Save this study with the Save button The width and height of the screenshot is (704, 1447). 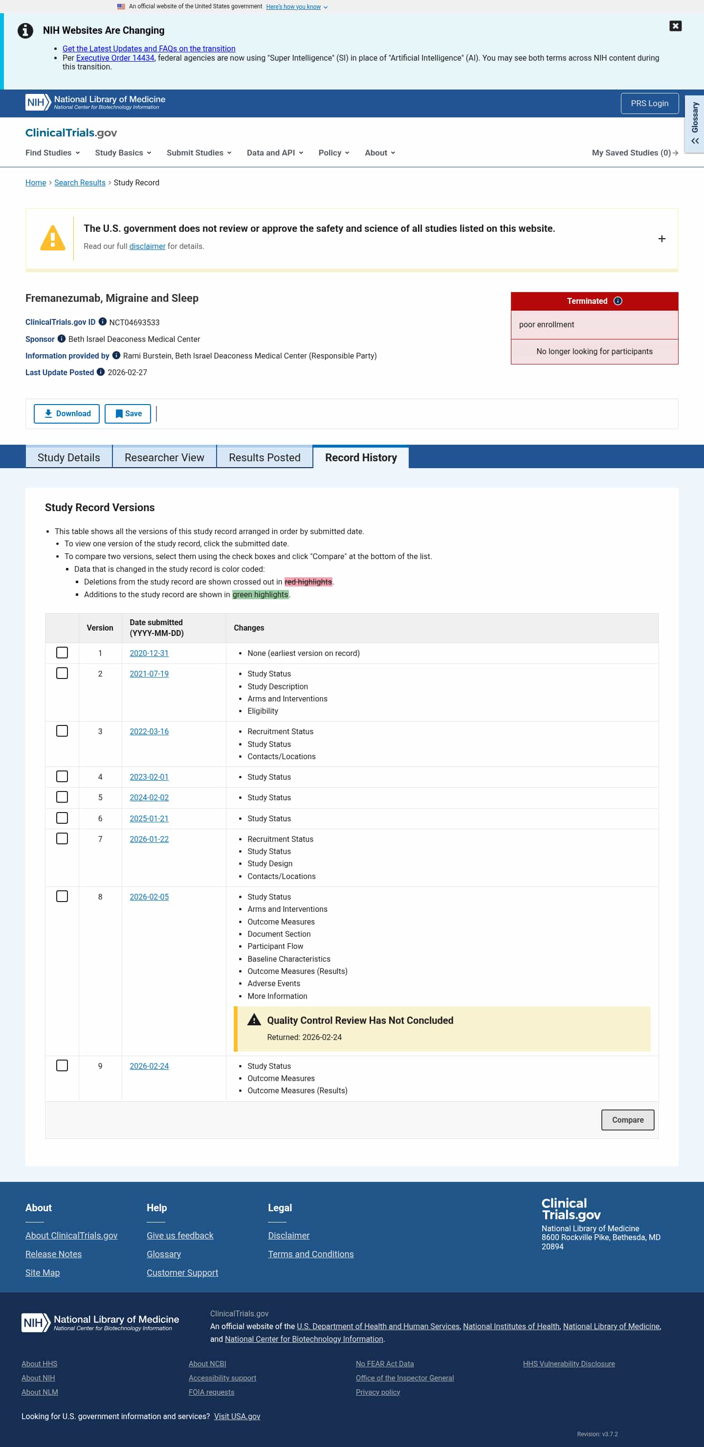coord(128,414)
